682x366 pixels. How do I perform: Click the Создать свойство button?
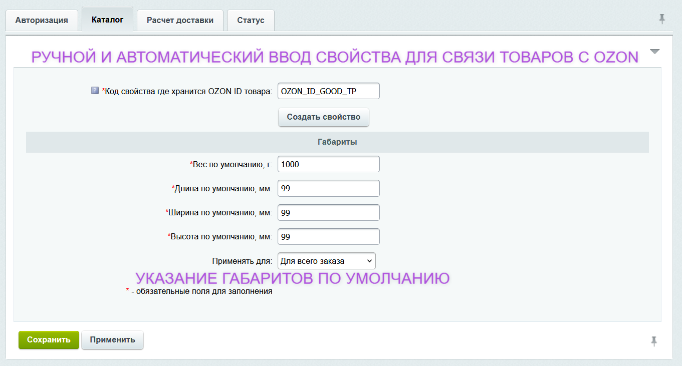pyautogui.click(x=324, y=117)
